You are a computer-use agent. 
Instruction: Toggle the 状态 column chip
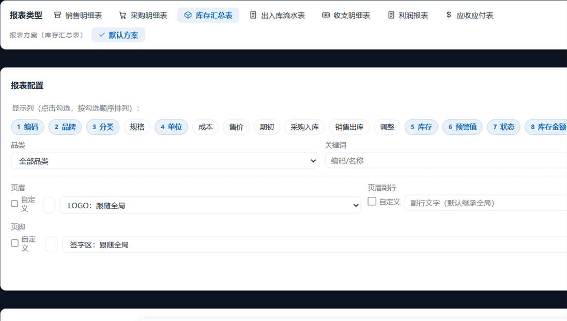tap(504, 127)
